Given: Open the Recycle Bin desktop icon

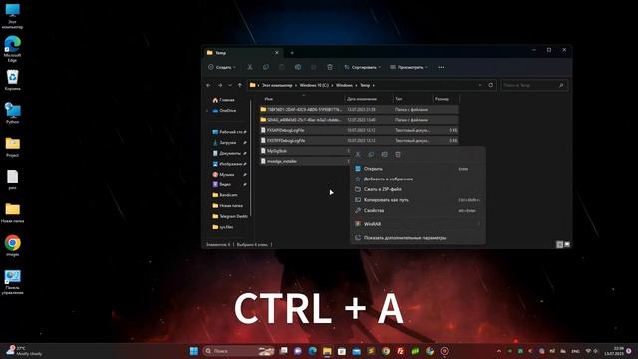Looking at the screenshot, I should [x=12, y=80].
